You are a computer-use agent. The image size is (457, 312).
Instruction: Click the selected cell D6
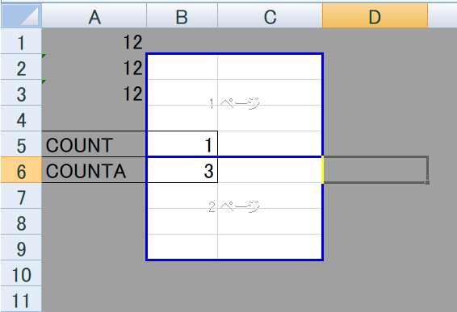tap(375, 169)
